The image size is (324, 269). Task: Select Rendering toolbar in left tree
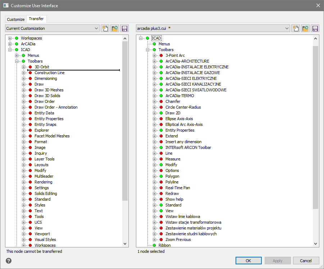tap(44, 182)
